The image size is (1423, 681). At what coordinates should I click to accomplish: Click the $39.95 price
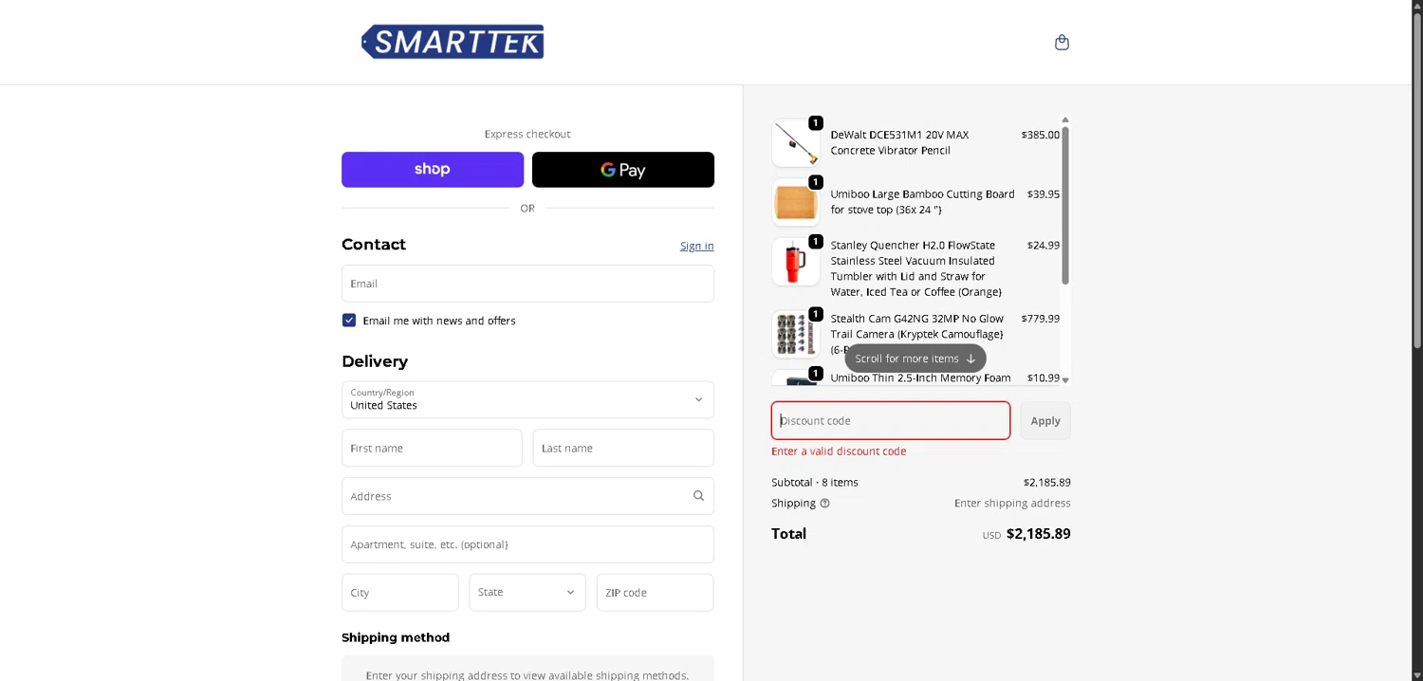click(x=1044, y=194)
